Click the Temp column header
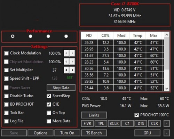 pyautogui.click(x=137, y=35)
